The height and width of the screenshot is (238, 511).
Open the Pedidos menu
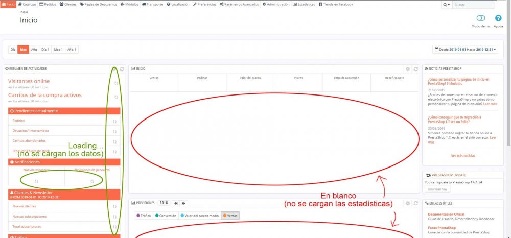click(48, 4)
